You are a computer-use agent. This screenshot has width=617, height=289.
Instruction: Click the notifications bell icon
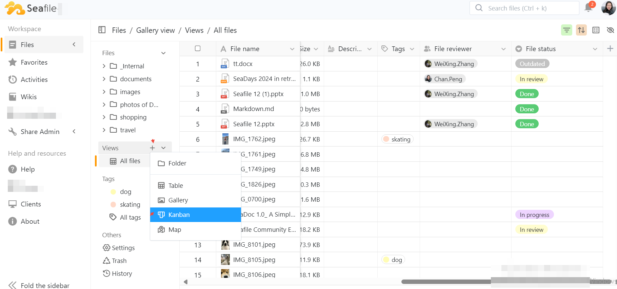tap(589, 8)
